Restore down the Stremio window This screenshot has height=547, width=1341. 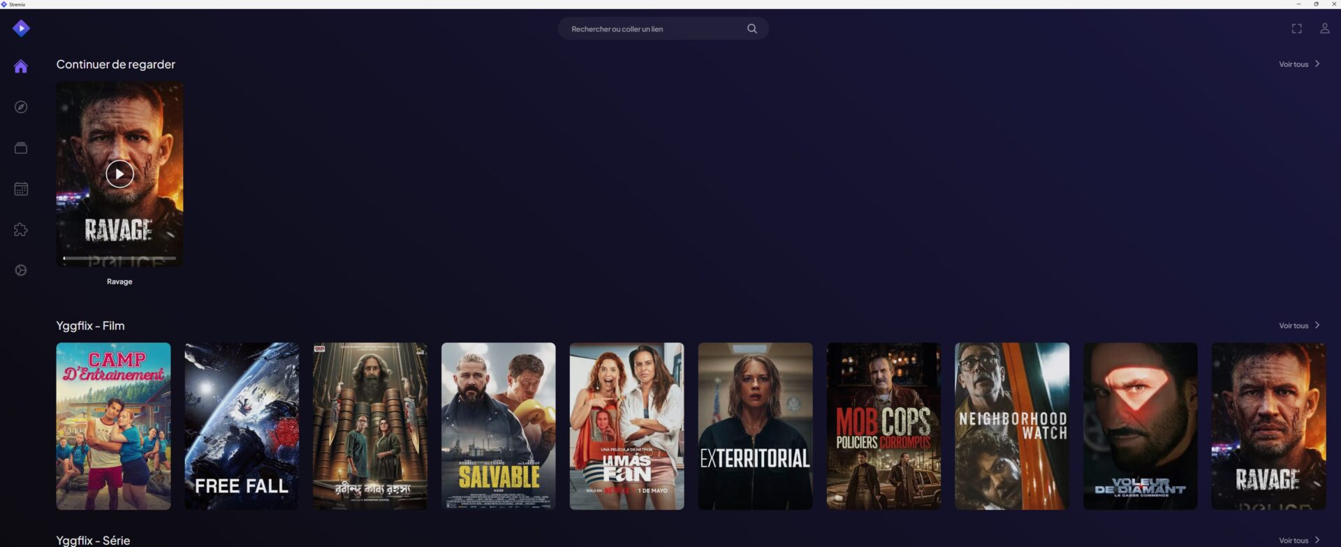pyautogui.click(x=1316, y=4)
